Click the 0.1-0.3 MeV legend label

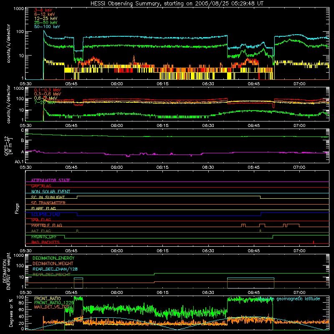48,90
